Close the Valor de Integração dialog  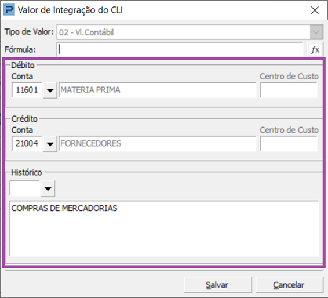click(x=315, y=10)
